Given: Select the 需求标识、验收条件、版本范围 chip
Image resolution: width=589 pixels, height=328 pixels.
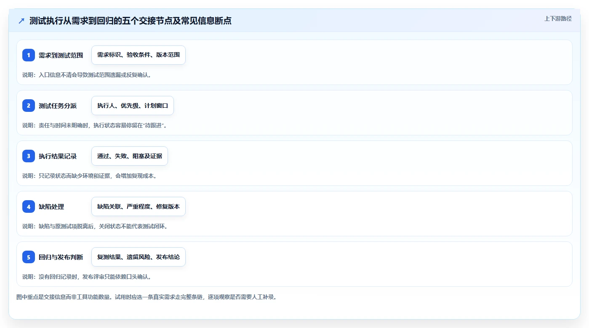Looking at the screenshot, I should click(139, 55).
